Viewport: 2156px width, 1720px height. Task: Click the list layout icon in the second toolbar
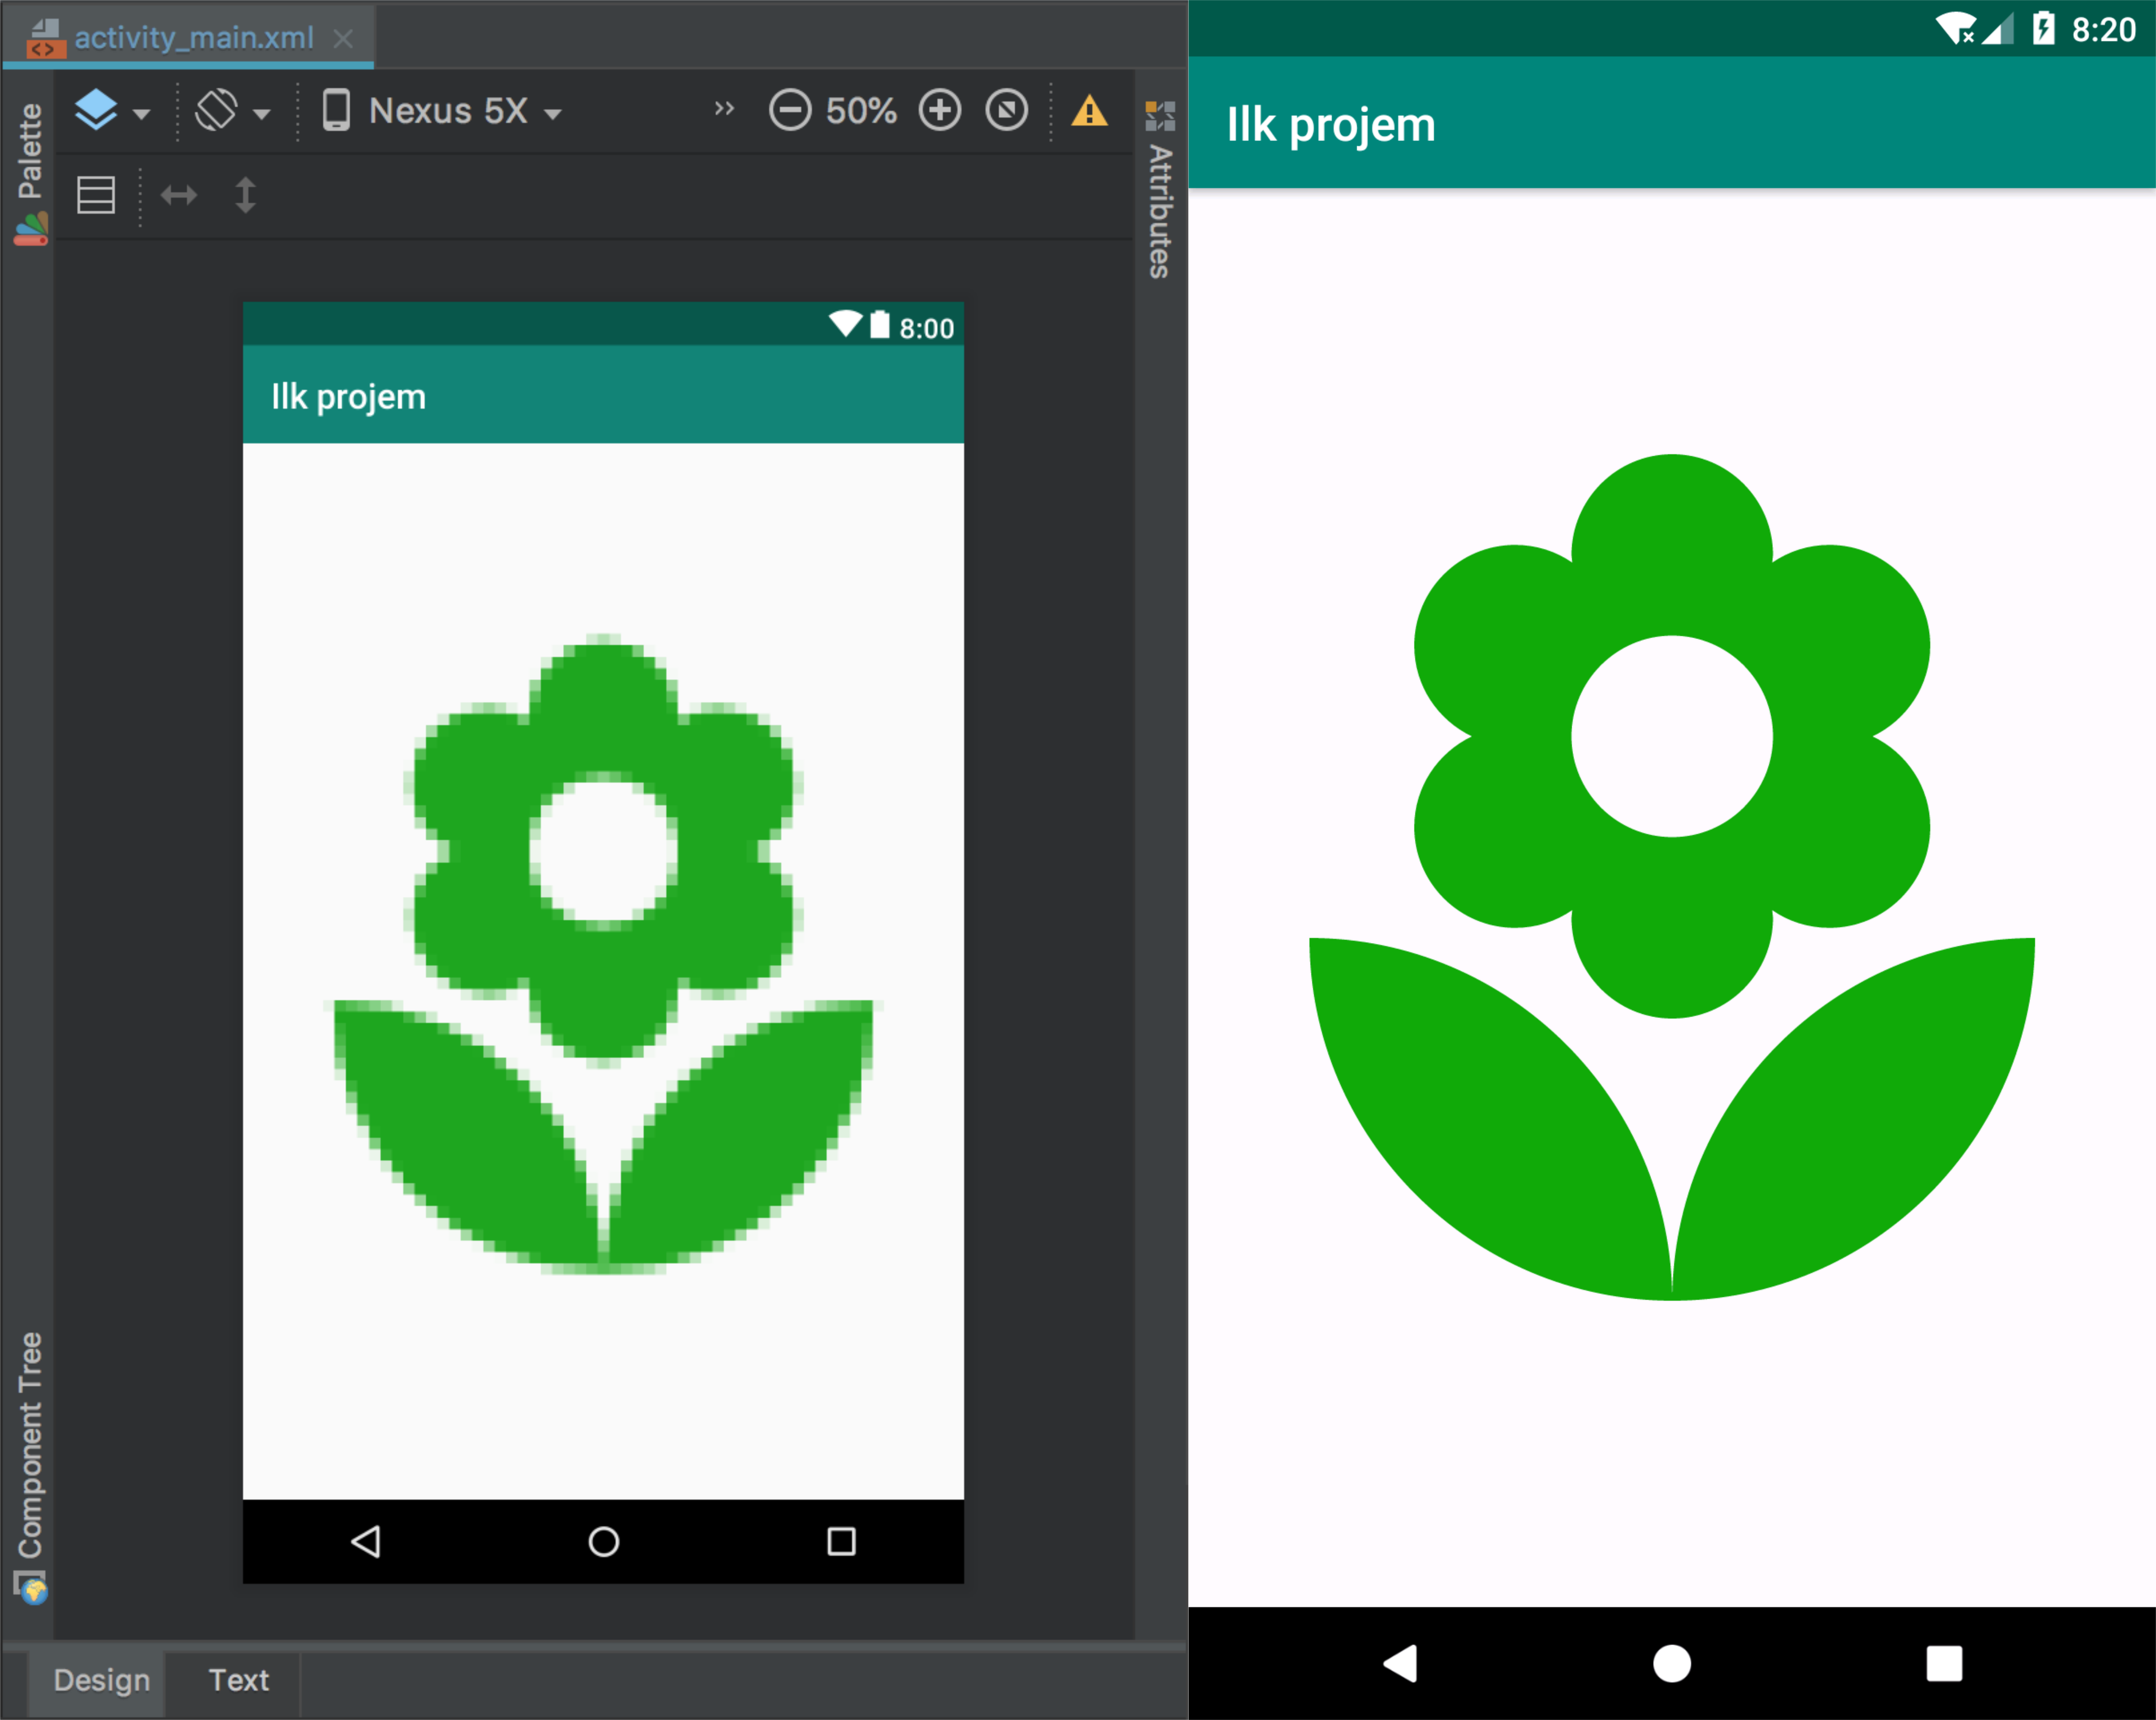pos(96,195)
